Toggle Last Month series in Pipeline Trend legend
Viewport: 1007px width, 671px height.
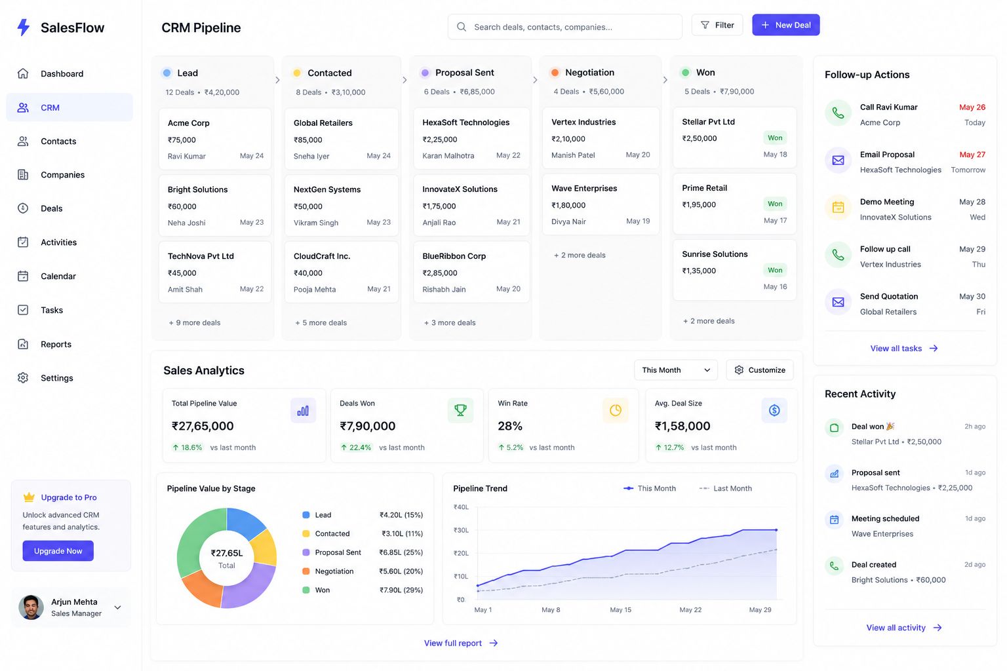[x=725, y=488]
